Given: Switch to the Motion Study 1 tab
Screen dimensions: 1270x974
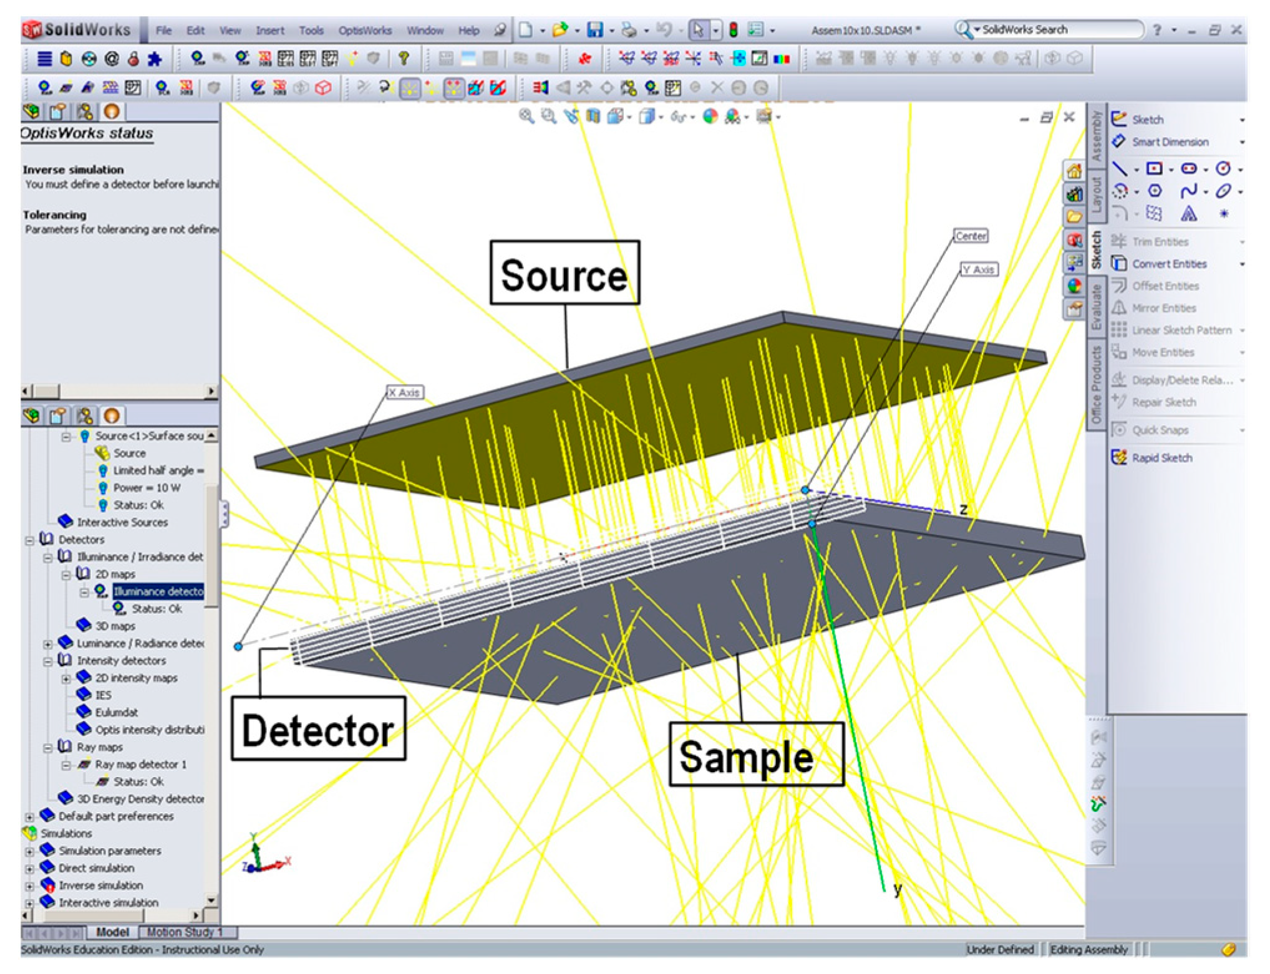Looking at the screenshot, I should click(x=184, y=932).
